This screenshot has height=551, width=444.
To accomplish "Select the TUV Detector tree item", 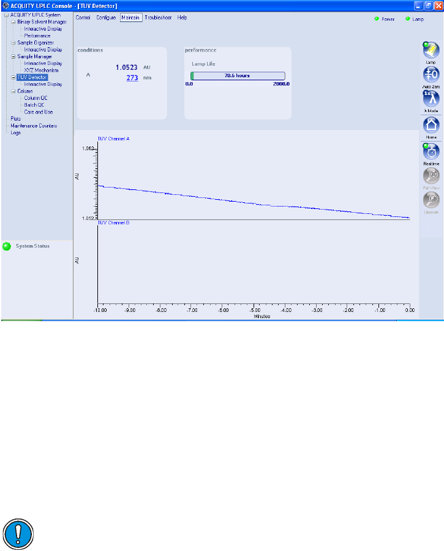I will tap(32, 77).
